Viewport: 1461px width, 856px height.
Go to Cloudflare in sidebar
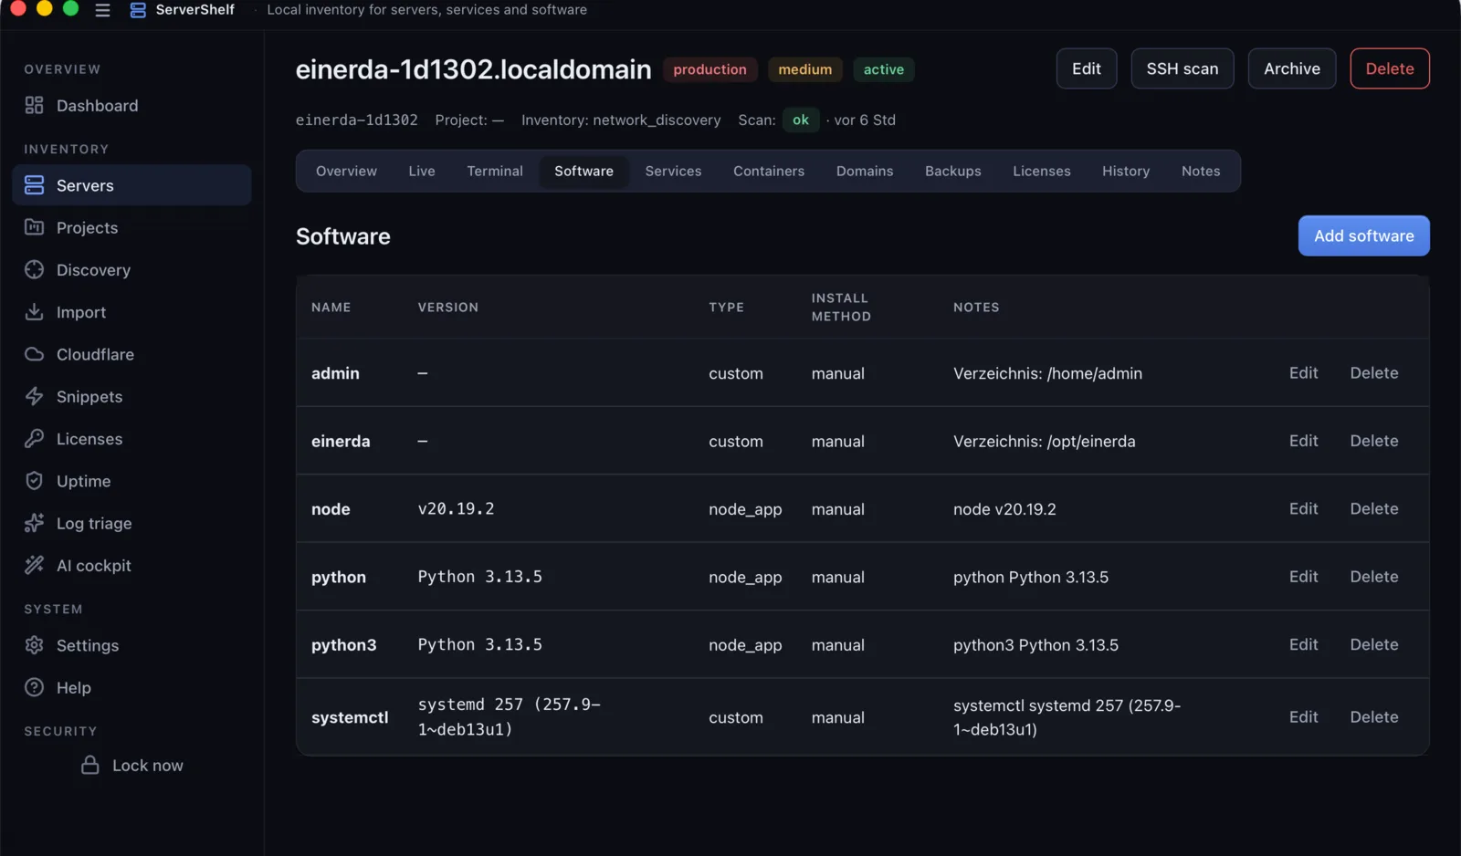[x=131, y=354]
